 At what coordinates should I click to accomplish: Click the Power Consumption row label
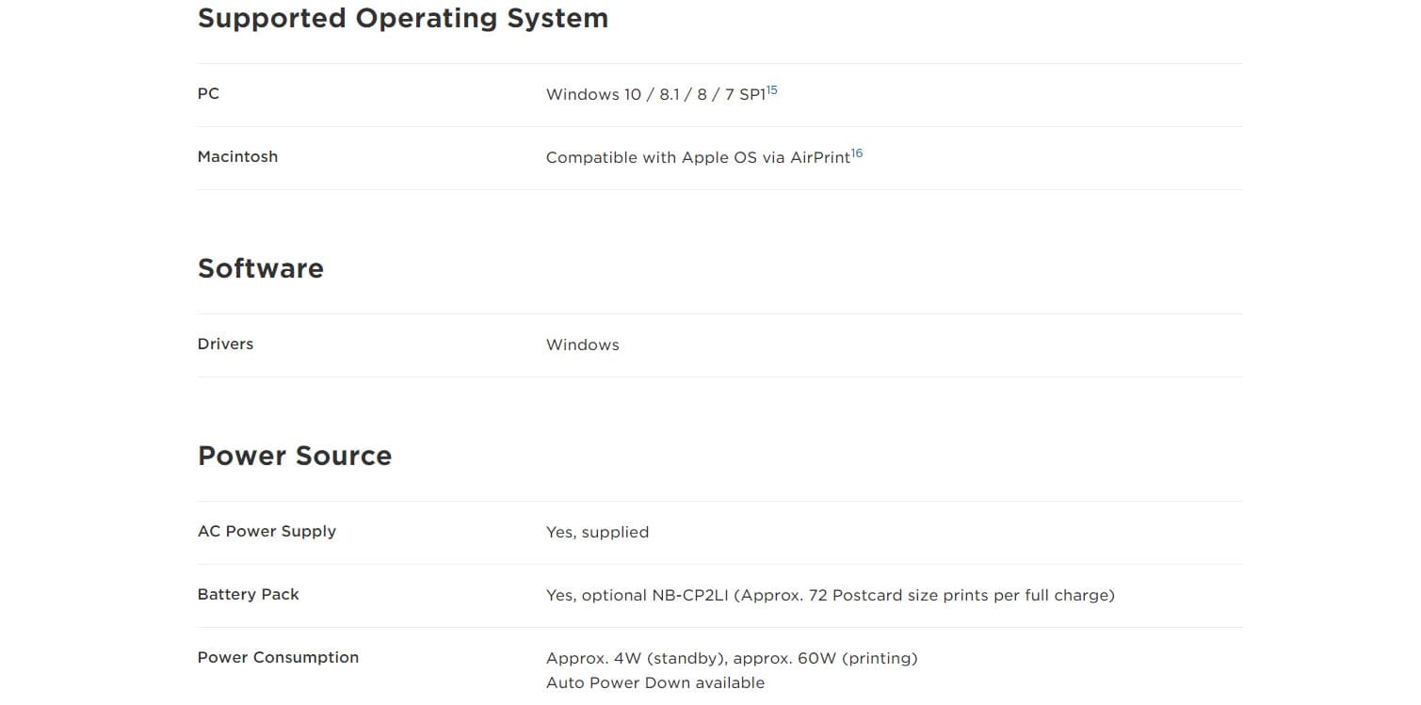click(x=278, y=658)
